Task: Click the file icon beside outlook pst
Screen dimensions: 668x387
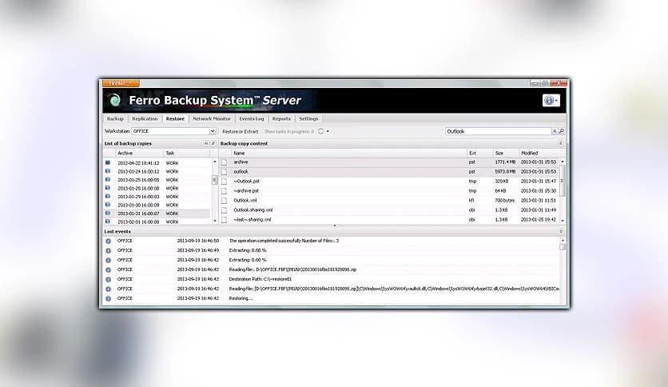Action: pos(224,172)
